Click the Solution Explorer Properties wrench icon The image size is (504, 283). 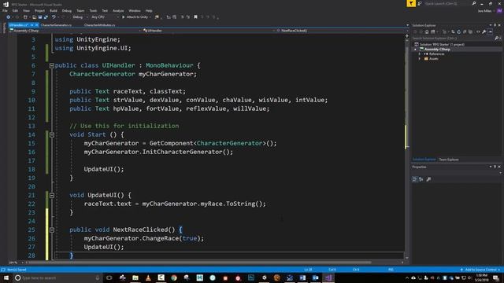[x=484, y=31]
